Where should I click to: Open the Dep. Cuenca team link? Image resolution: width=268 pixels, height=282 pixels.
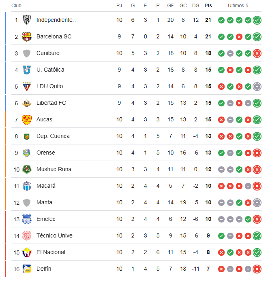(53, 136)
